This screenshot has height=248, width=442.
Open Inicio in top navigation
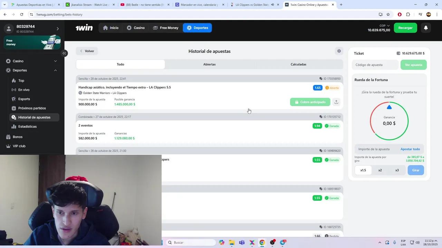tap(110, 28)
